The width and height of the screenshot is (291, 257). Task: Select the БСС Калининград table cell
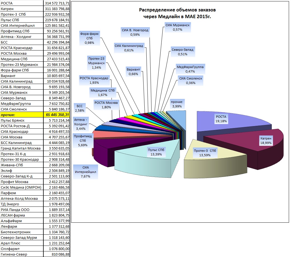click(x=22, y=143)
